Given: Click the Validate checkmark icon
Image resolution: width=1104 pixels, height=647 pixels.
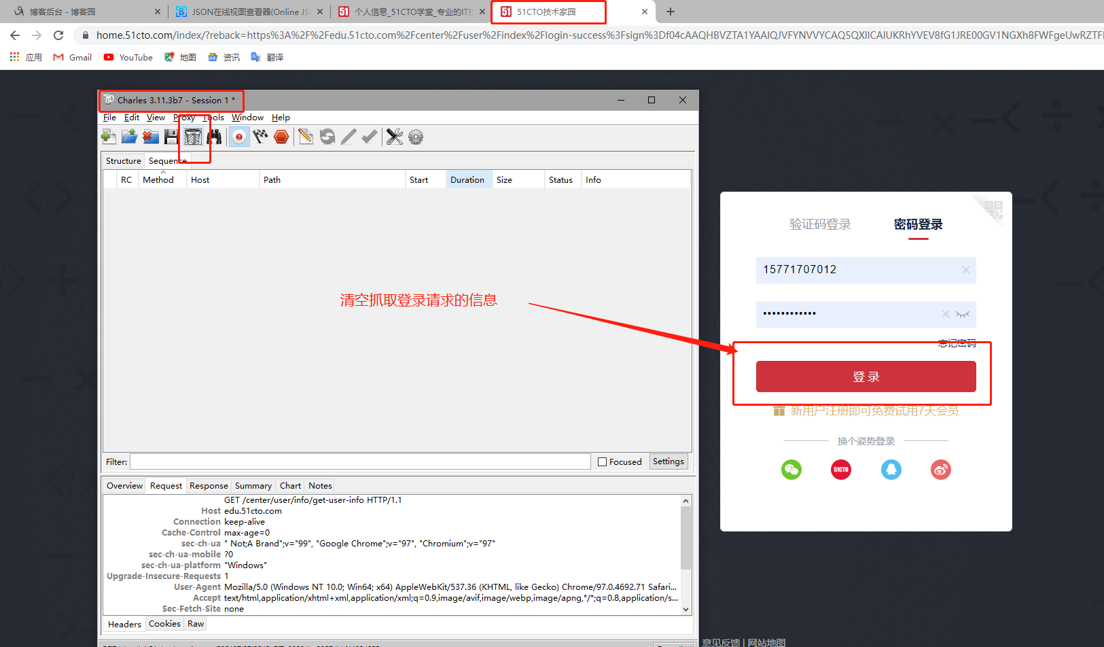Looking at the screenshot, I should coord(370,137).
